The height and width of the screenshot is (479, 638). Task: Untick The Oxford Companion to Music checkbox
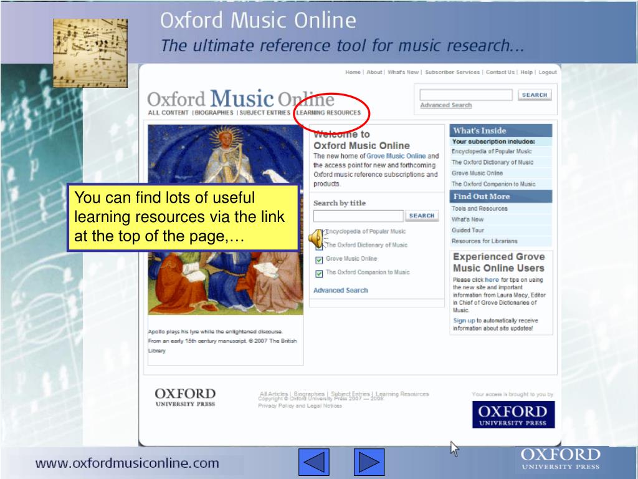click(x=319, y=273)
